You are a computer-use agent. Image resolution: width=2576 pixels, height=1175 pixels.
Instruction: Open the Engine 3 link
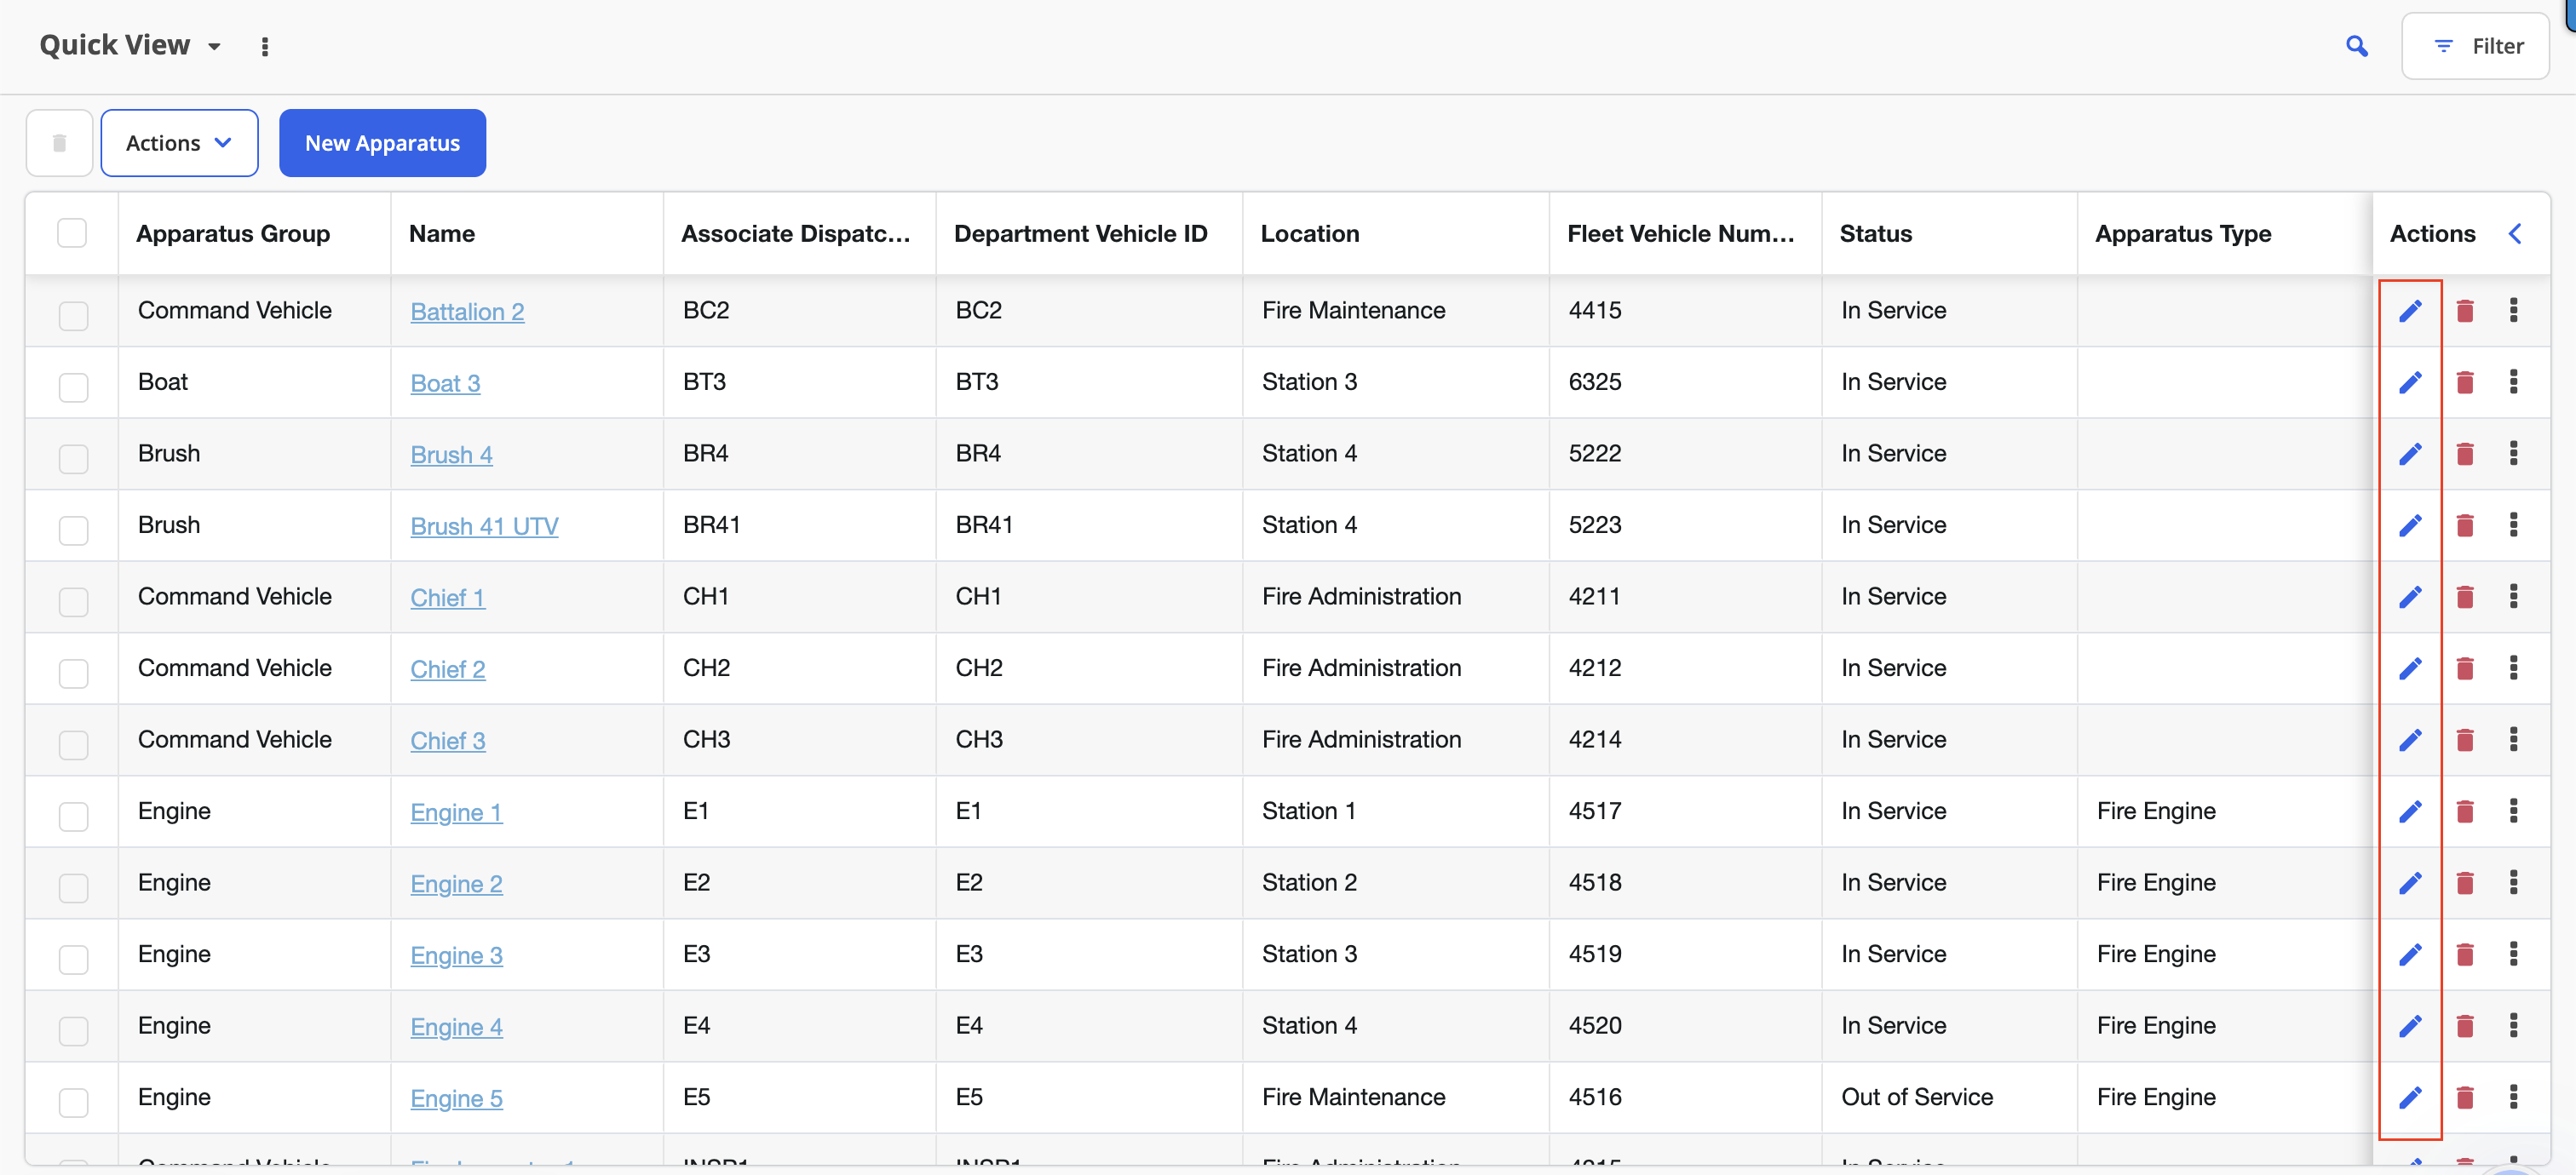456,955
